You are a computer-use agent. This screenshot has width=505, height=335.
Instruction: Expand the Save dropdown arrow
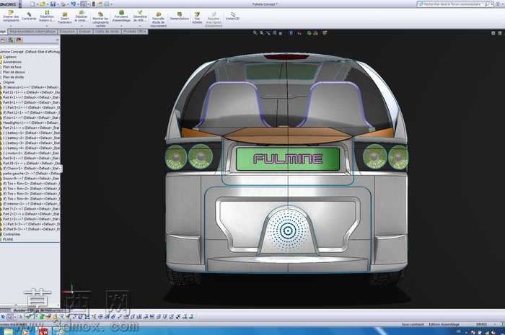click(57, 4)
